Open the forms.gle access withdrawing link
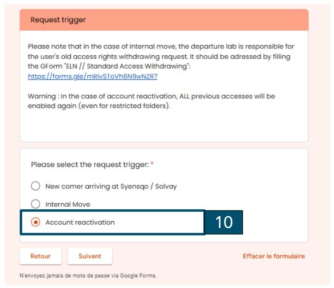334x288 pixels. tap(93, 76)
